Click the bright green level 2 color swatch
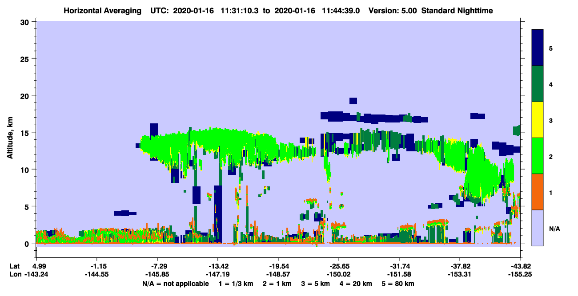The image size is (578, 296). pos(538,156)
